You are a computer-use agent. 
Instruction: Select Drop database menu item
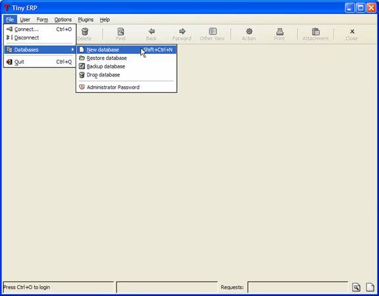coord(126,75)
